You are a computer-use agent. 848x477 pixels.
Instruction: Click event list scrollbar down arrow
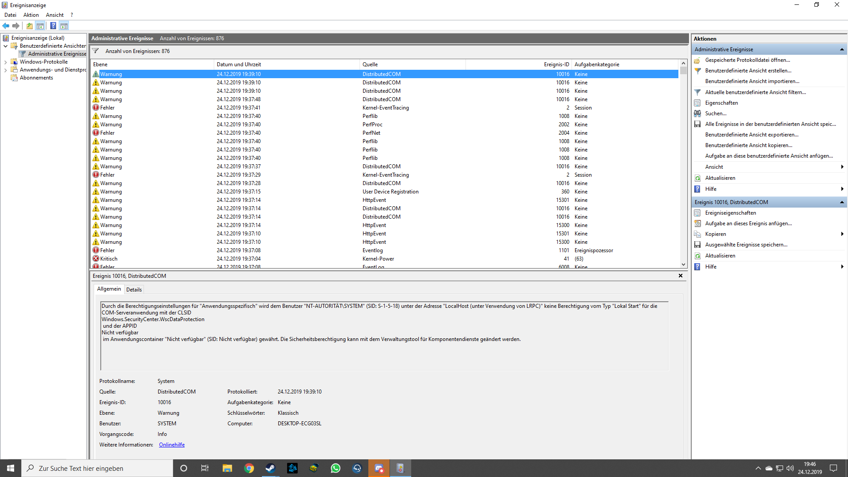pos(683,265)
